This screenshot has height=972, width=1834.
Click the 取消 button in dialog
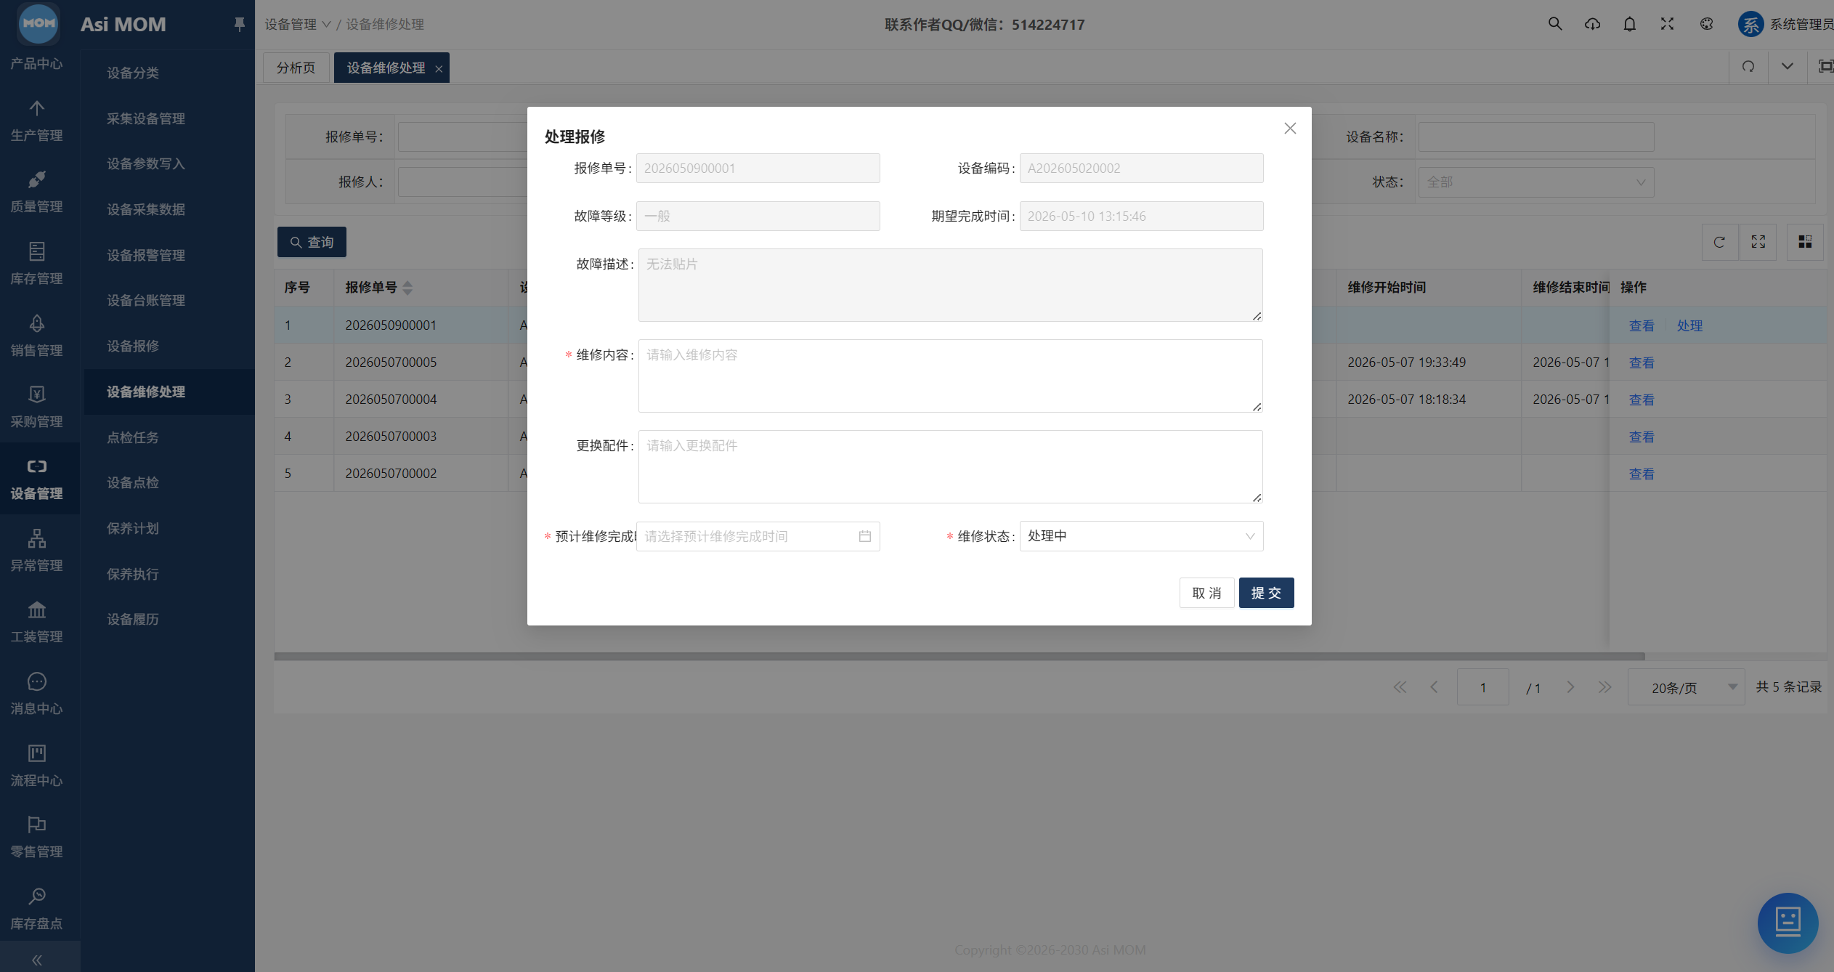point(1206,593)
